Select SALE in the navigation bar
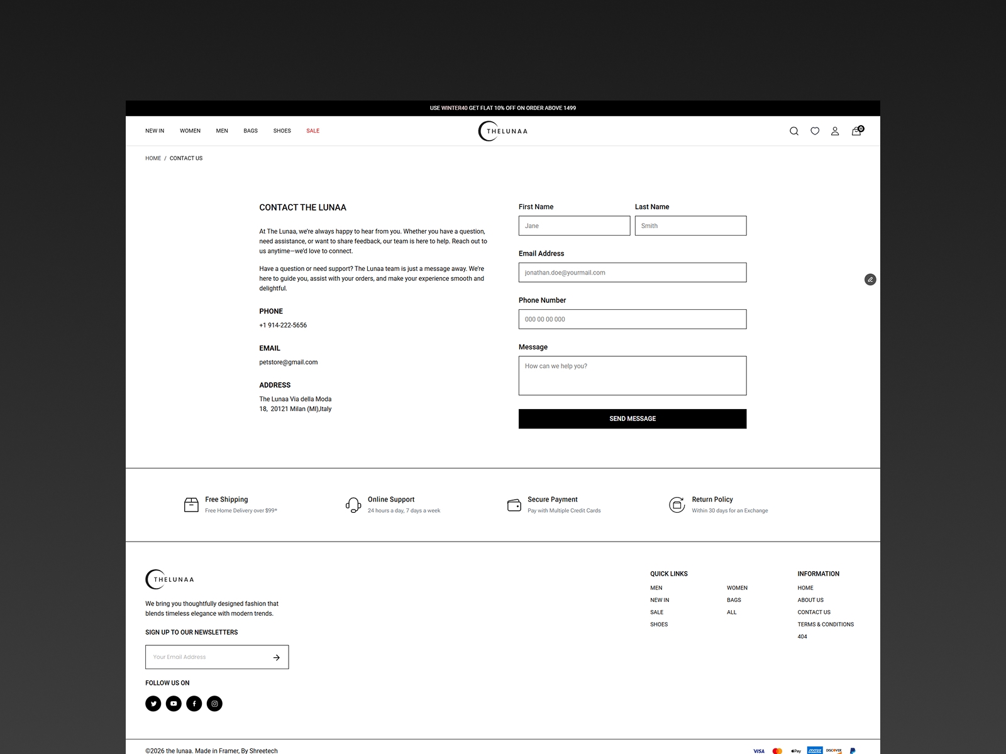Image resolution: width=1006 pixels, height=754 pixels. tap(312, 131)
